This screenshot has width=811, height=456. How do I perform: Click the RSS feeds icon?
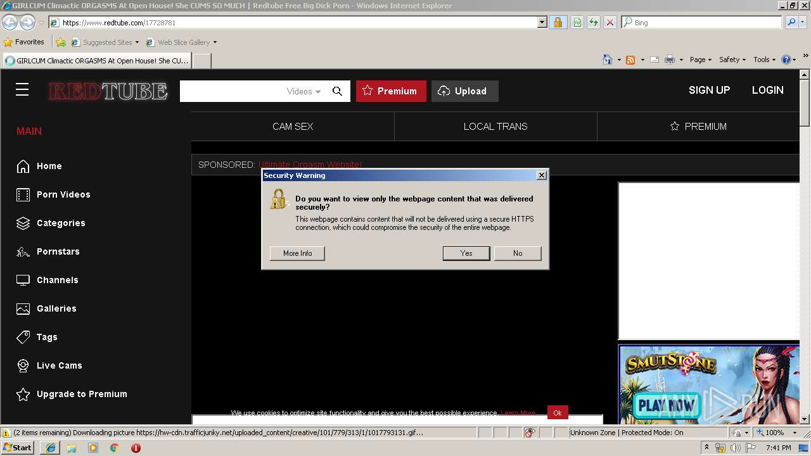tap(630, 60)
